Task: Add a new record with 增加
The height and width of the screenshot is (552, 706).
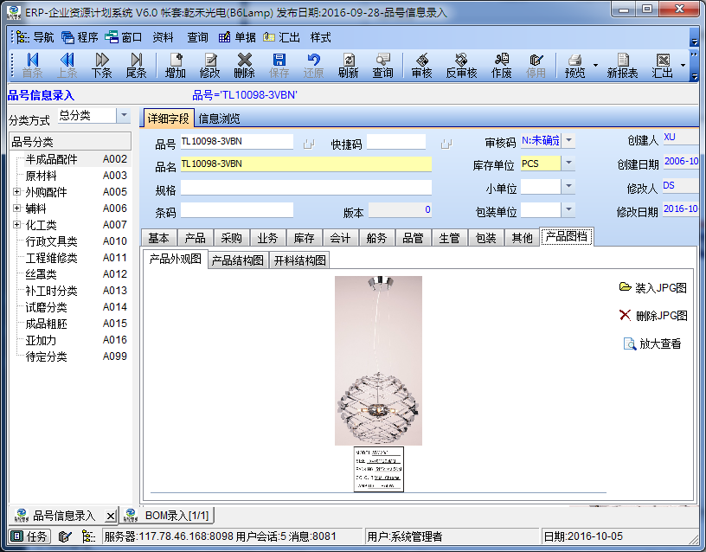Action: click(x=175, y=66)
